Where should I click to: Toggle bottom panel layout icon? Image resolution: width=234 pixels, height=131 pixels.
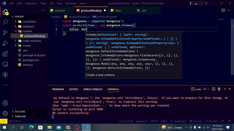(196, 3)
